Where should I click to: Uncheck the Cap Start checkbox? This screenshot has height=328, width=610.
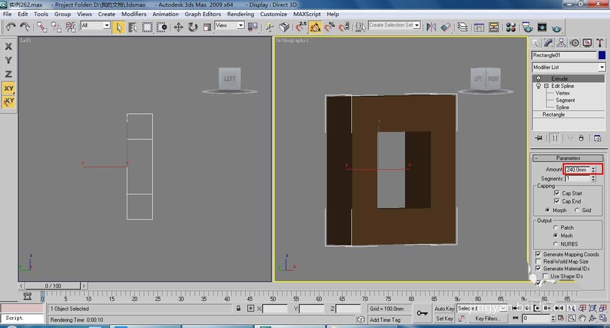tap(557, 193)
